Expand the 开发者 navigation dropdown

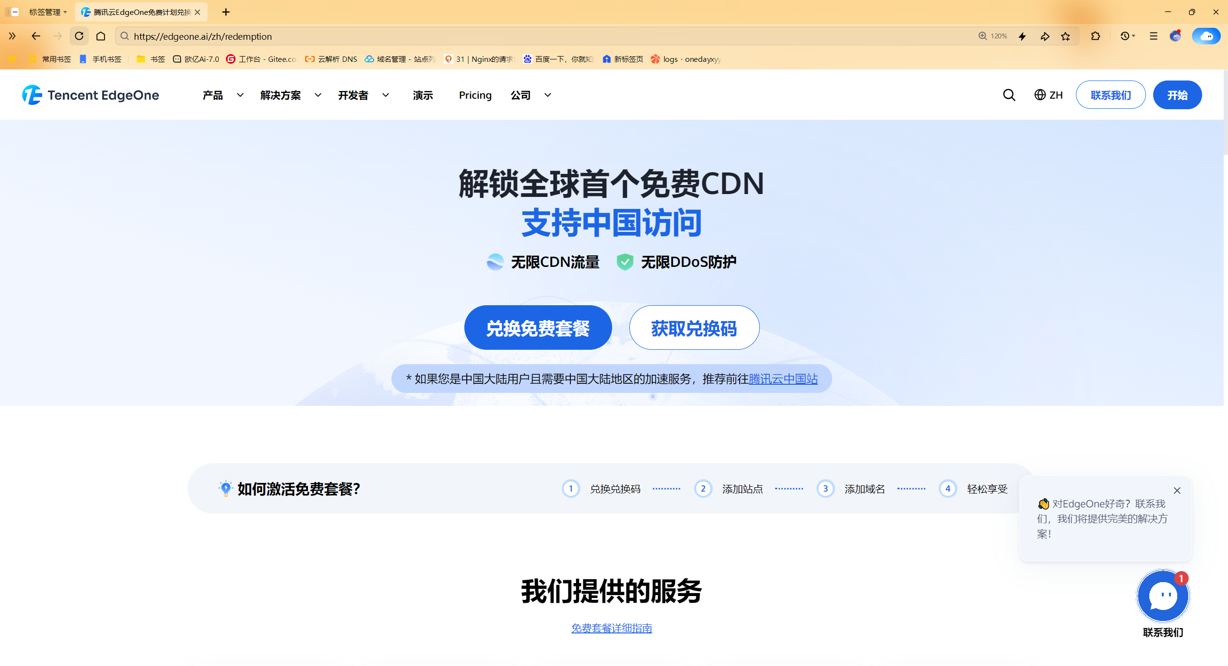386,95
